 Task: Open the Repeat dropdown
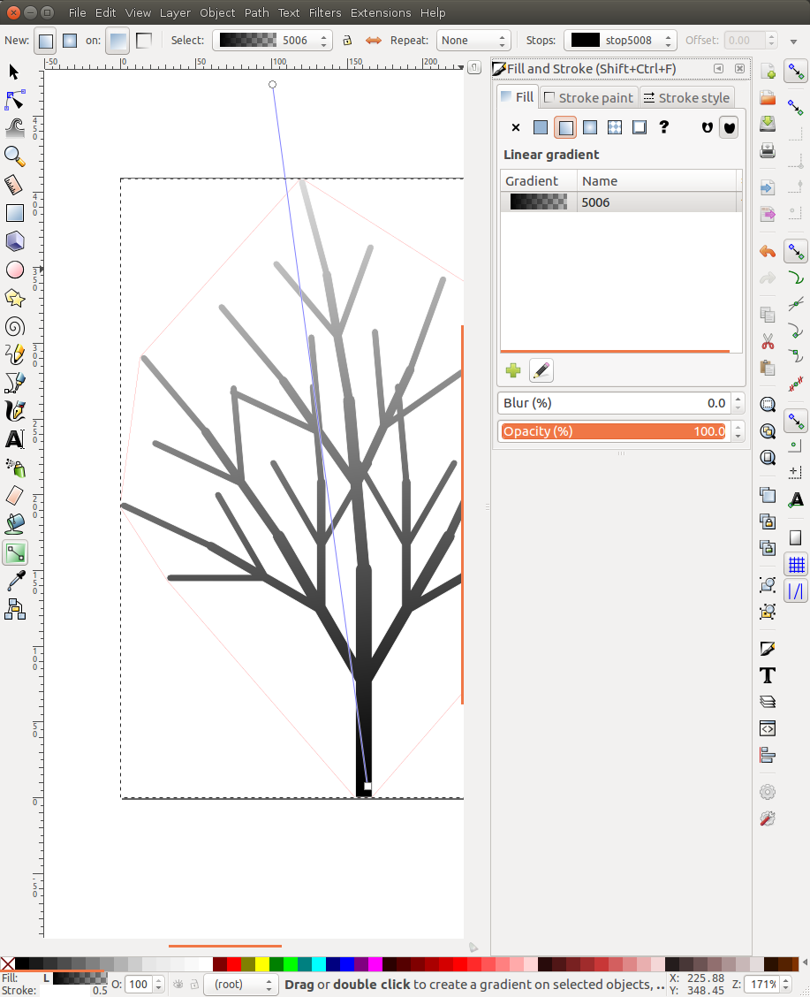click(473, 40)
